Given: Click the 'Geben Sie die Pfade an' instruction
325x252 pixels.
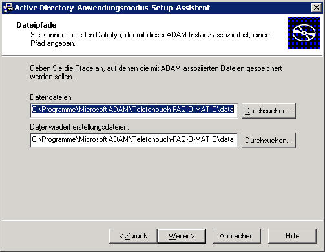Looking at the screenshot, I should coord(156,68).
